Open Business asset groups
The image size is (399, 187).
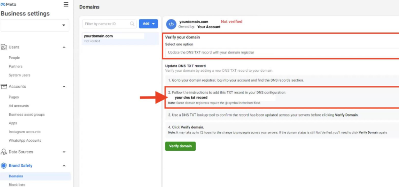(x=27, y=115)
